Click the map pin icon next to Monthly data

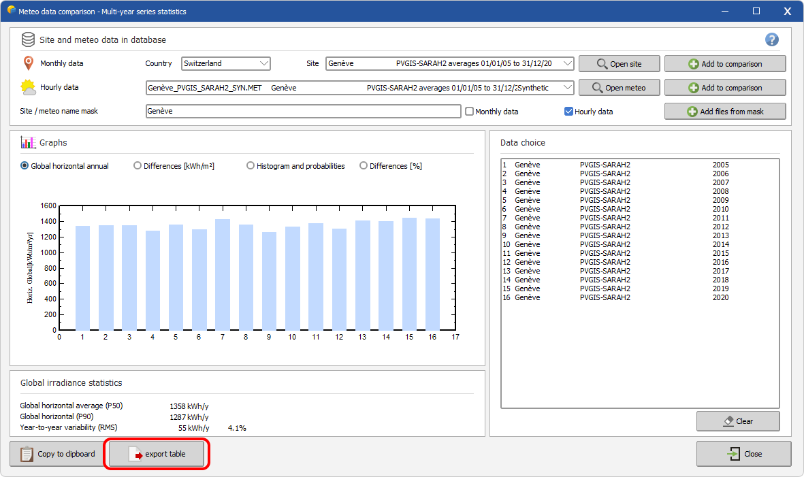(28, 63)
